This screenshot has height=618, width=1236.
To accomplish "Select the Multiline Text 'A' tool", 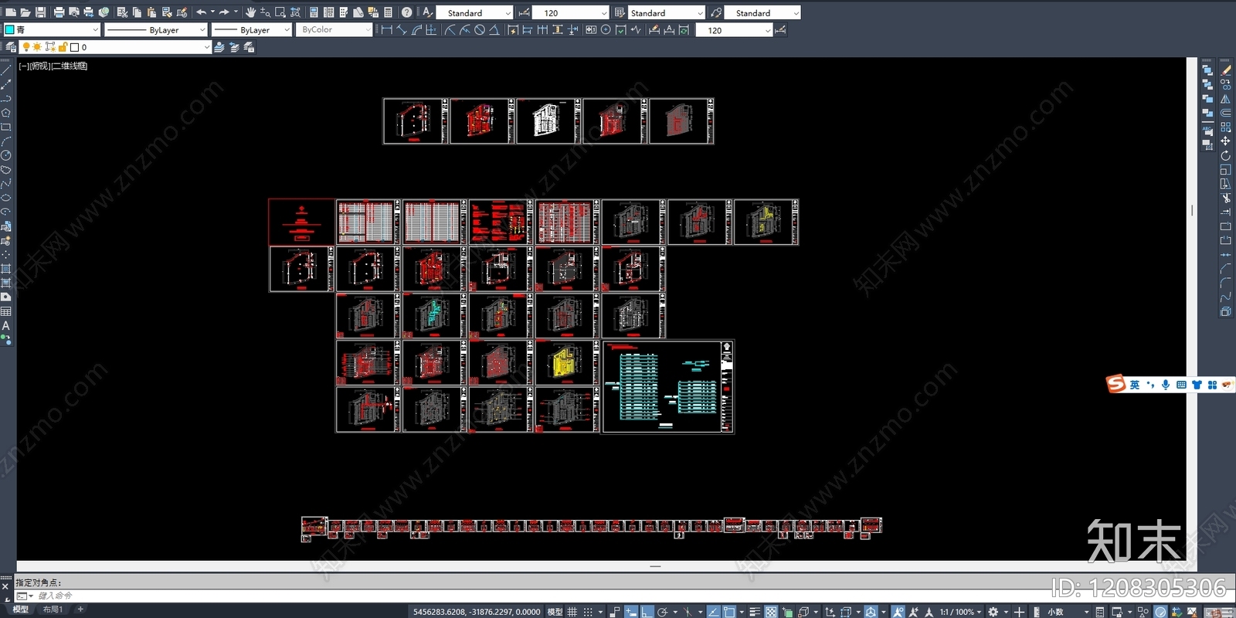I will coord(5,326).
